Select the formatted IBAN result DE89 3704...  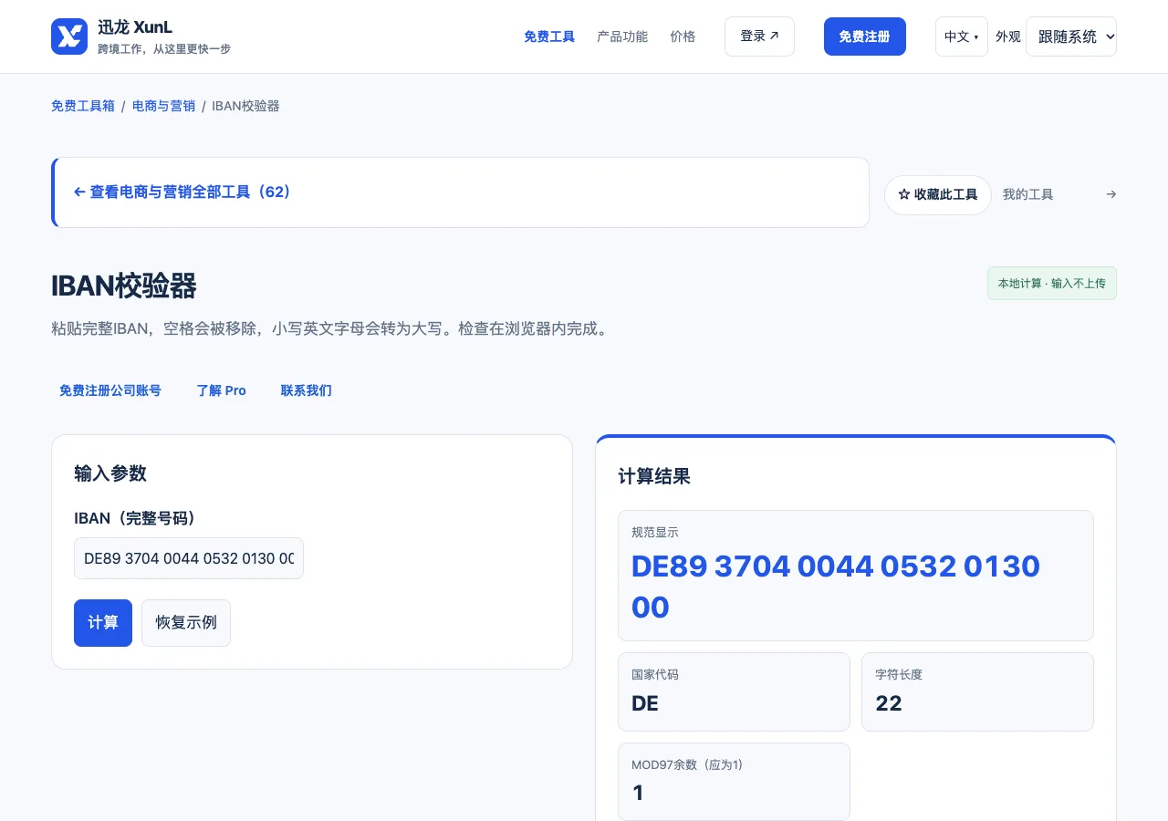(x=836, y=587)
